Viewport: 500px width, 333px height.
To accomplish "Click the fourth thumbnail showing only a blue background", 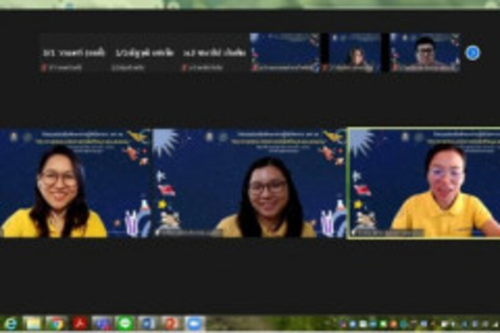I will (x=285, y=53).
